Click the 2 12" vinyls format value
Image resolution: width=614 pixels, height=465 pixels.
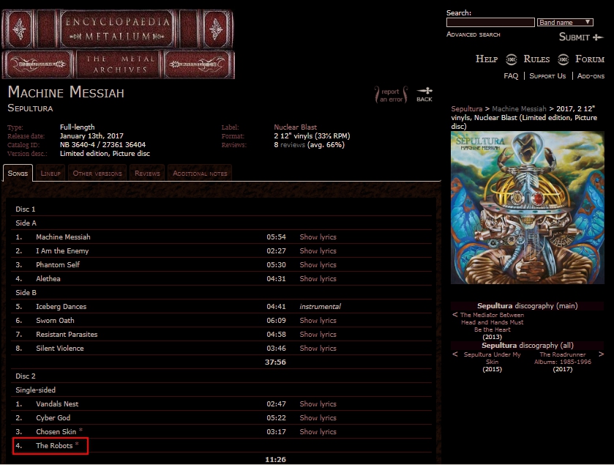click(x=312, y=136)
